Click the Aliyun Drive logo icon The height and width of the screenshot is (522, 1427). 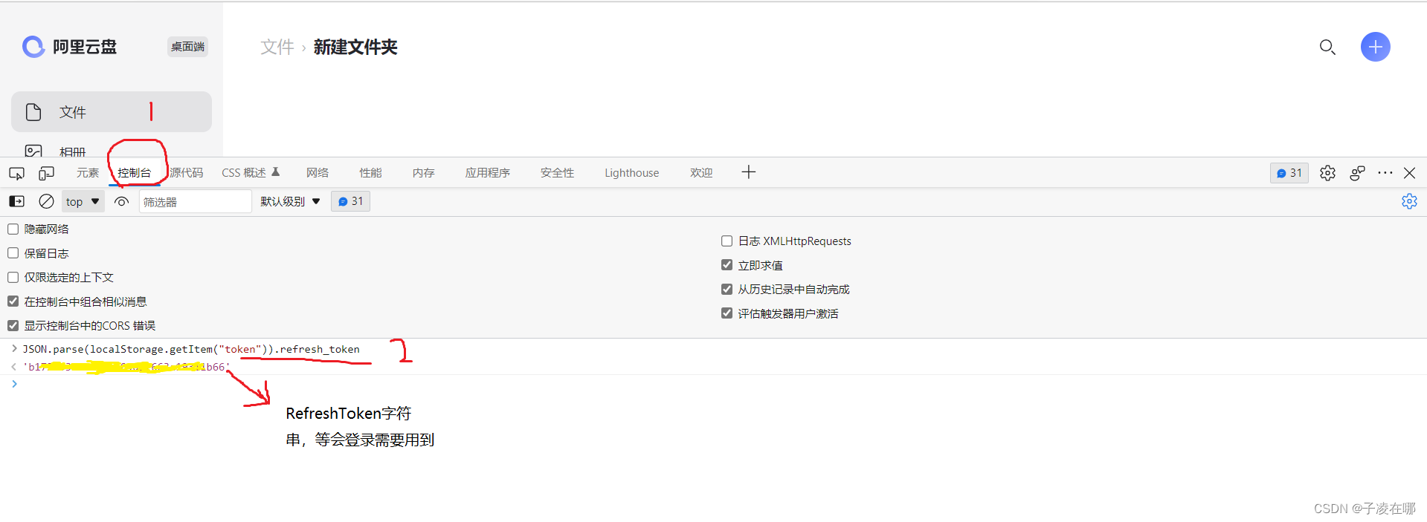tap(33, 47)
